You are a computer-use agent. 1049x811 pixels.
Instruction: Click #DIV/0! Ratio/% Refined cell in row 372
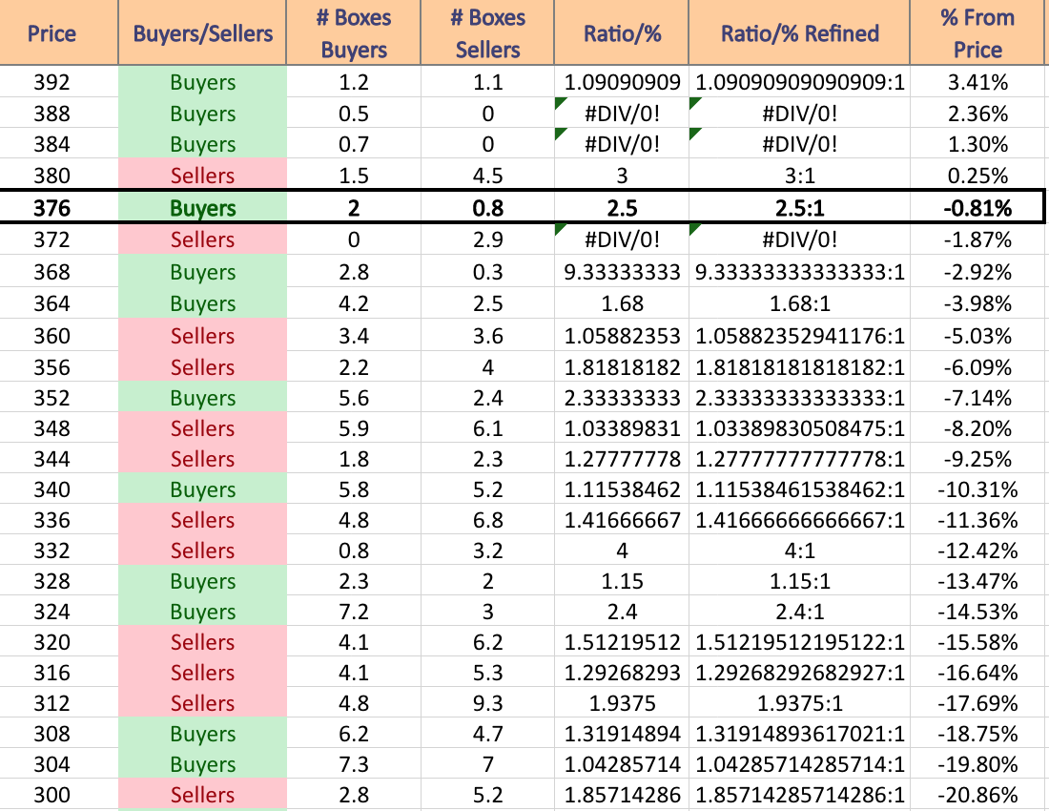click(x=799, y=239)
